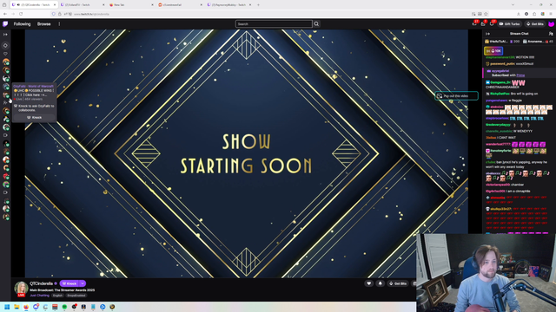Open the 10K hype train chat badge
This screenshot has width=556, height=312.
pos(493,51)
